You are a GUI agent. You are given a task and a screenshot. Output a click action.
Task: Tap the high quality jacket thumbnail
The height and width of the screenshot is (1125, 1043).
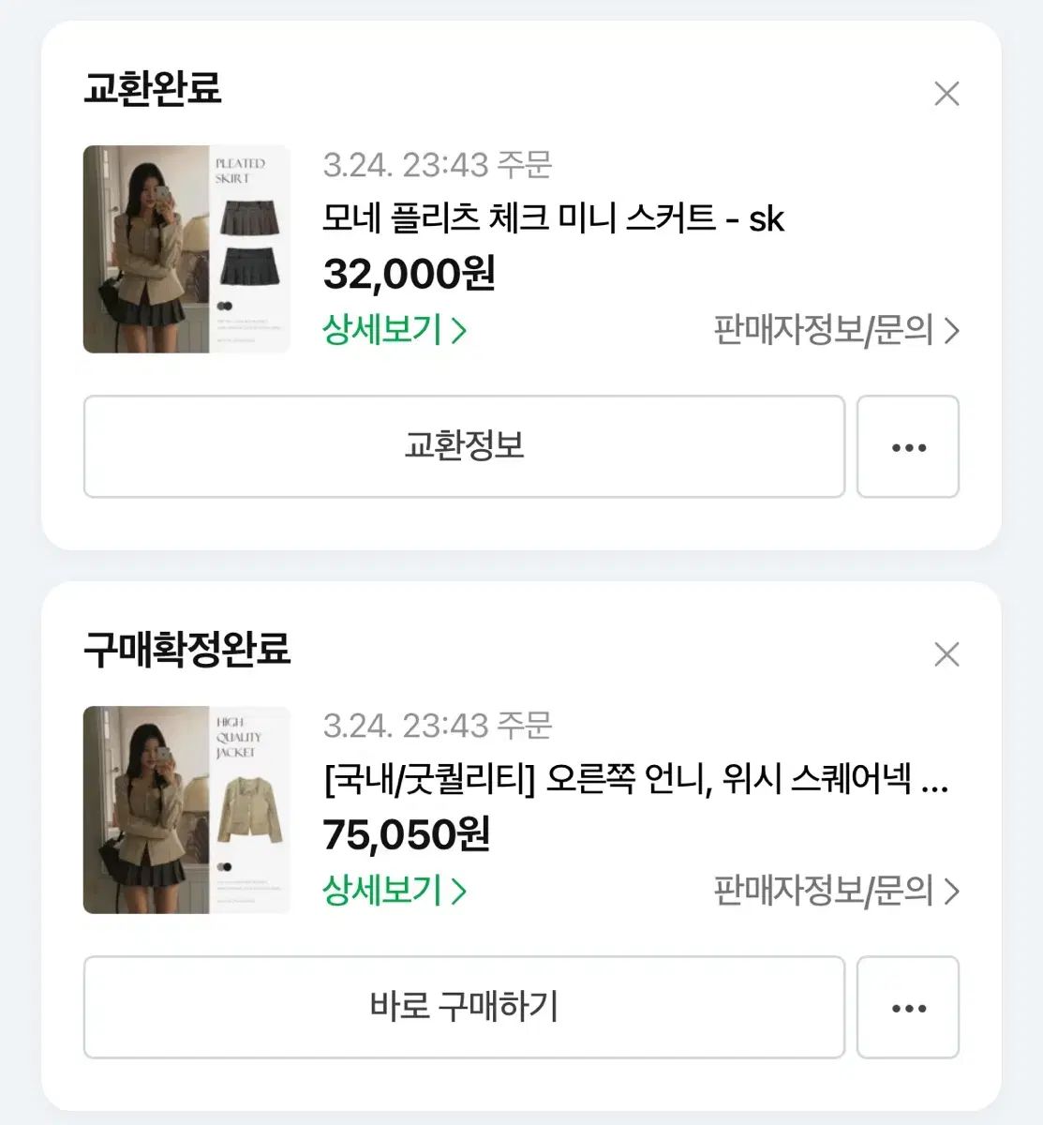186,810
